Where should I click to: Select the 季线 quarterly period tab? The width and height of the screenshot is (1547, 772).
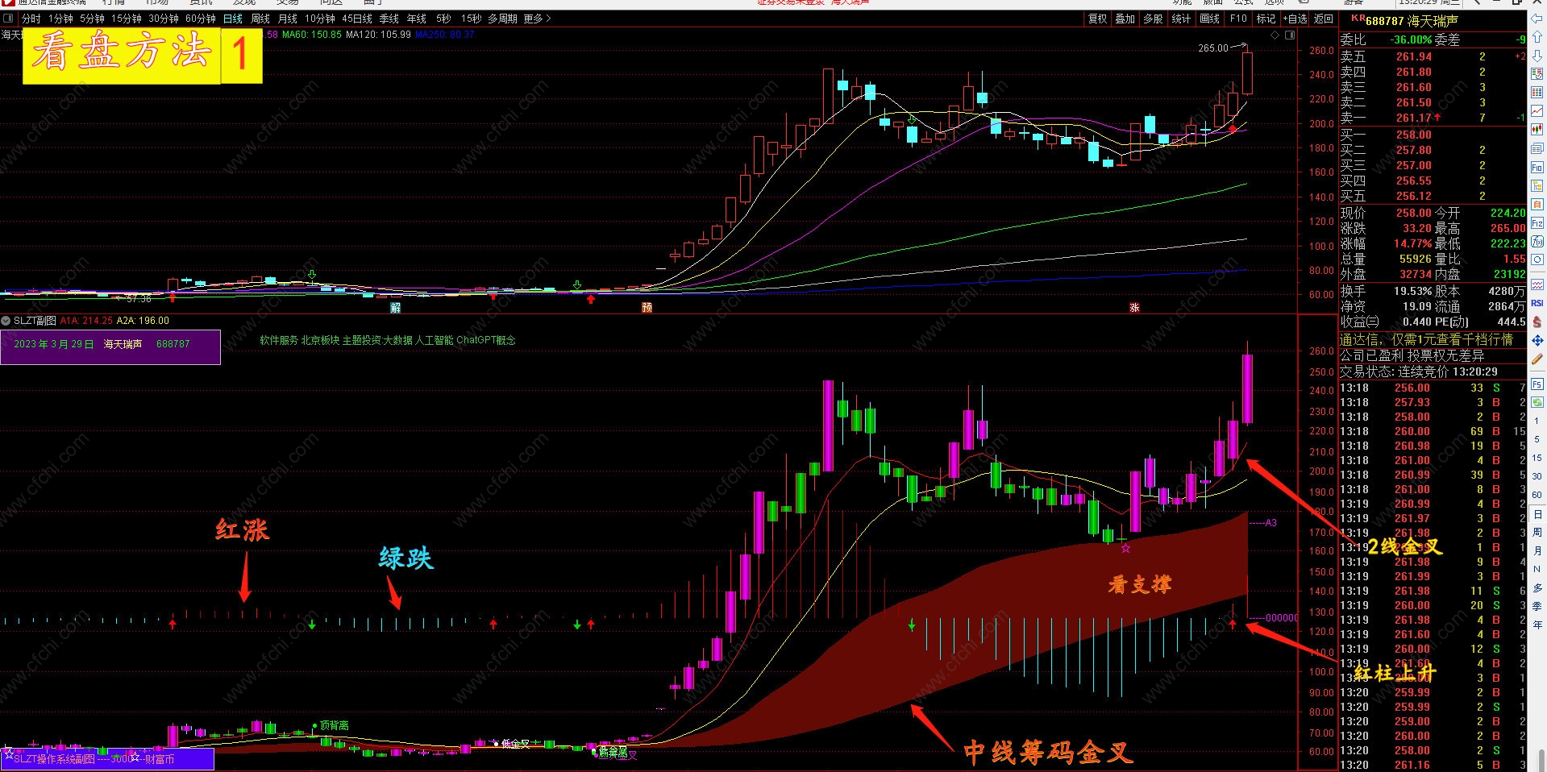coord(389,19)
